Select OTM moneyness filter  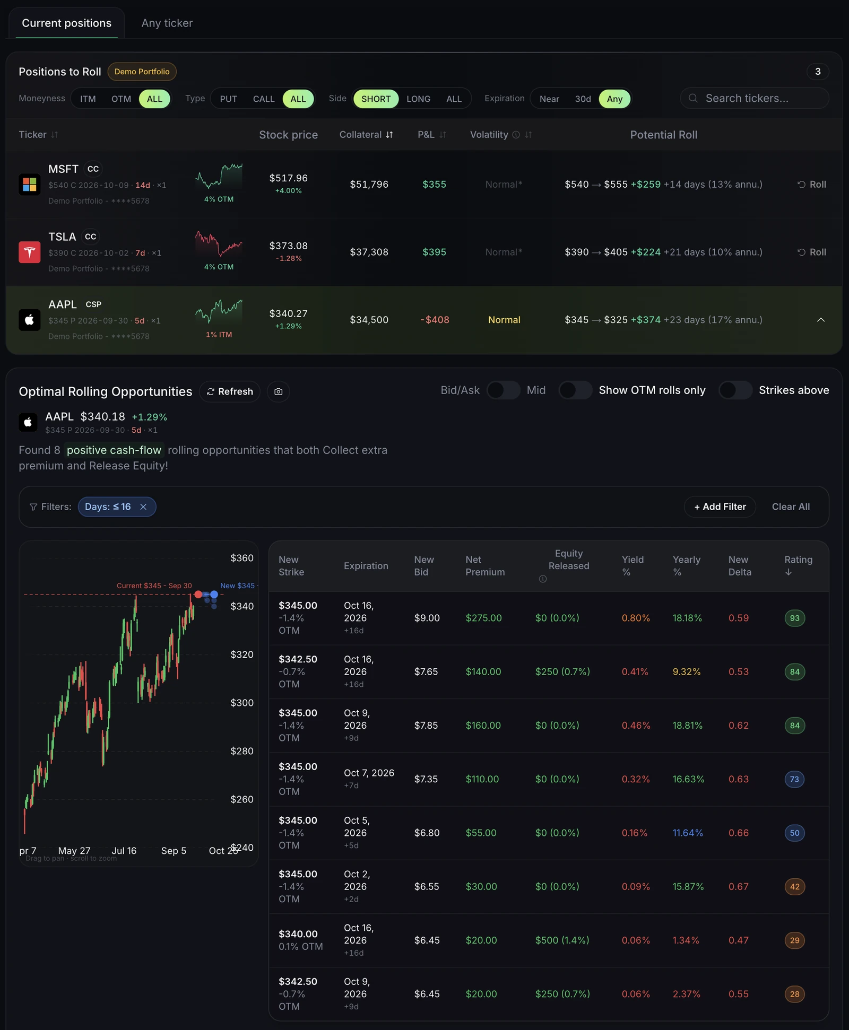(x=121, y=99)
